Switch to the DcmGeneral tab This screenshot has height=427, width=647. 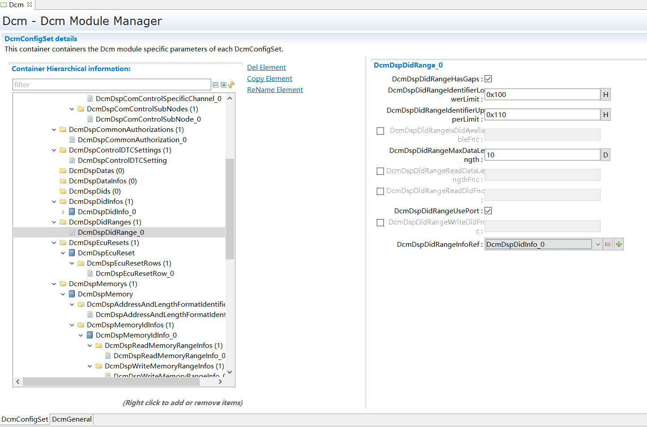[x=72, y=419]
